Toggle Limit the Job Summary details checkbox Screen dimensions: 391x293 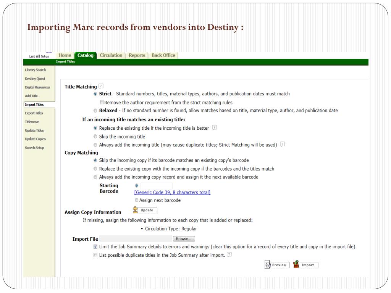pos(95,247)
